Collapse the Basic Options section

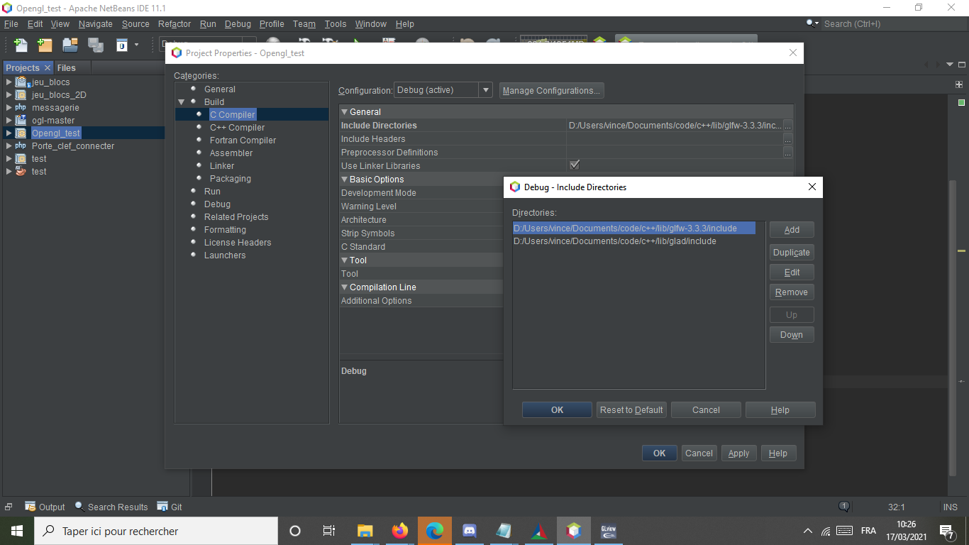[345, 180]
